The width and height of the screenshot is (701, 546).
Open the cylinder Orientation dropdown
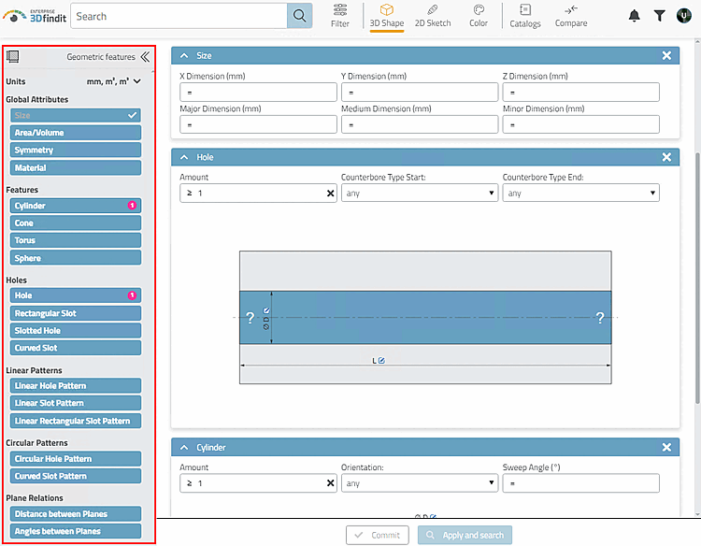coord(420,483)
